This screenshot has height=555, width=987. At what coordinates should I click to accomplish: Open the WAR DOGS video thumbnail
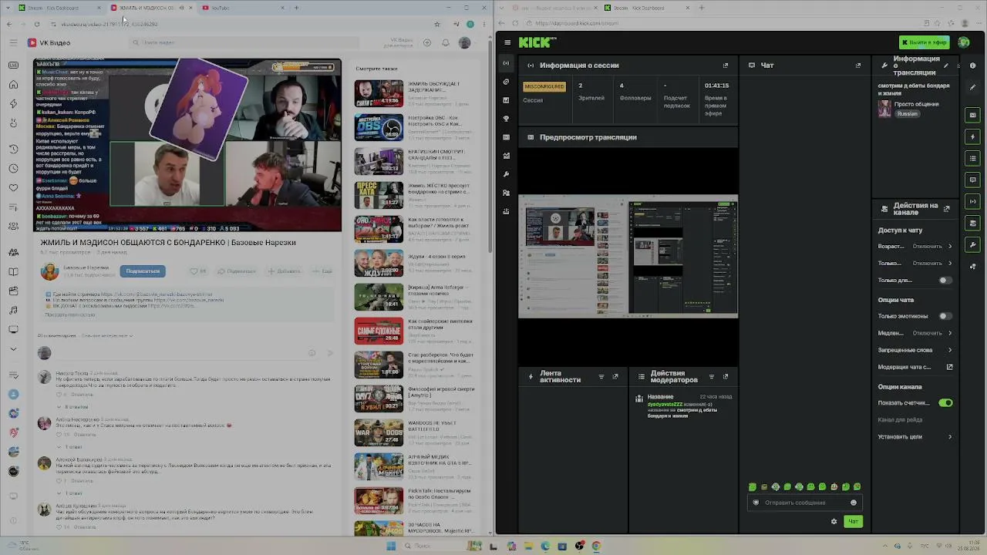pyautogui.click(x=379, y=432)
